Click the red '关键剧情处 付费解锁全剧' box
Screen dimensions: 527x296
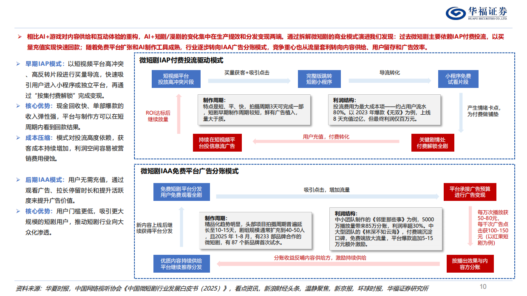point(433,143)
